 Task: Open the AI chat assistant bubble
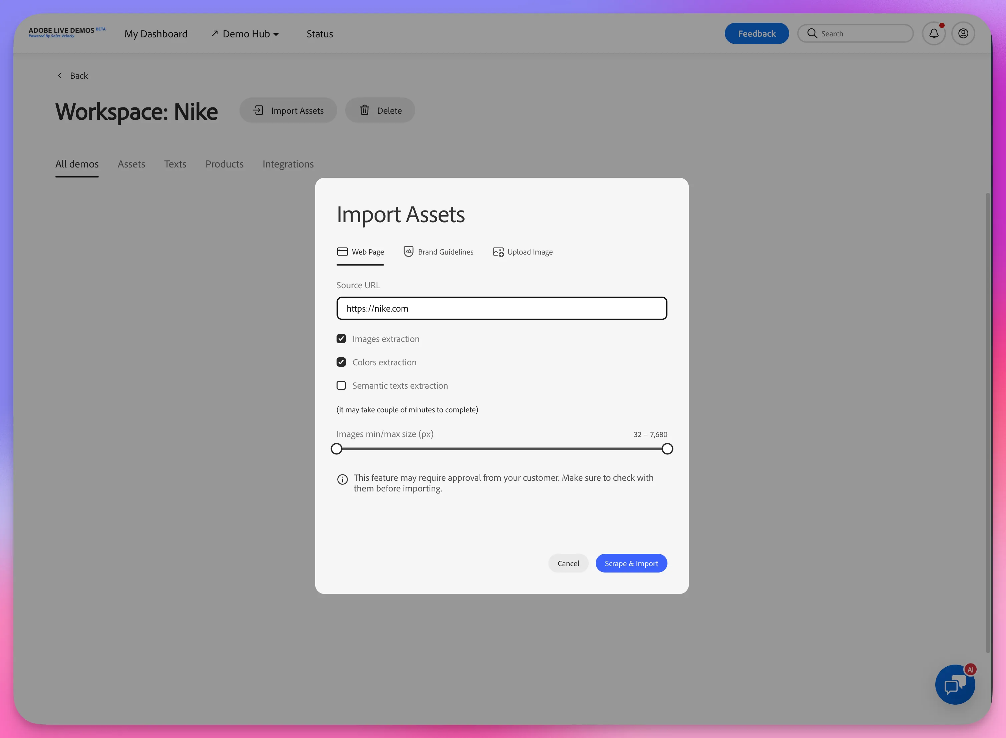click(x=955, y=684)
